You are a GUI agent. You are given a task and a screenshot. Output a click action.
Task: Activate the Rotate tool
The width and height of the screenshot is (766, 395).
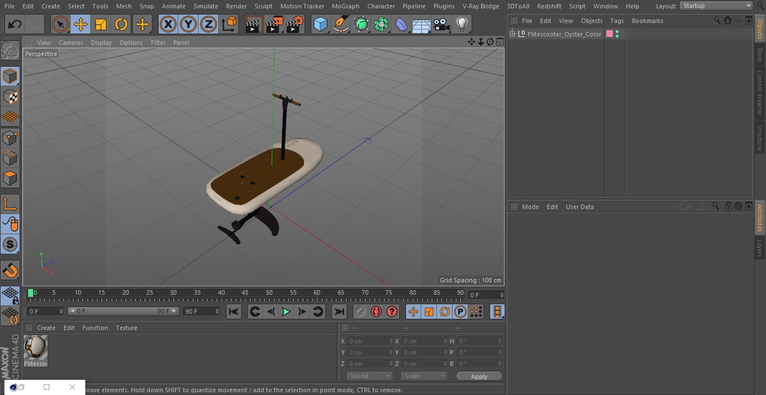121,24
